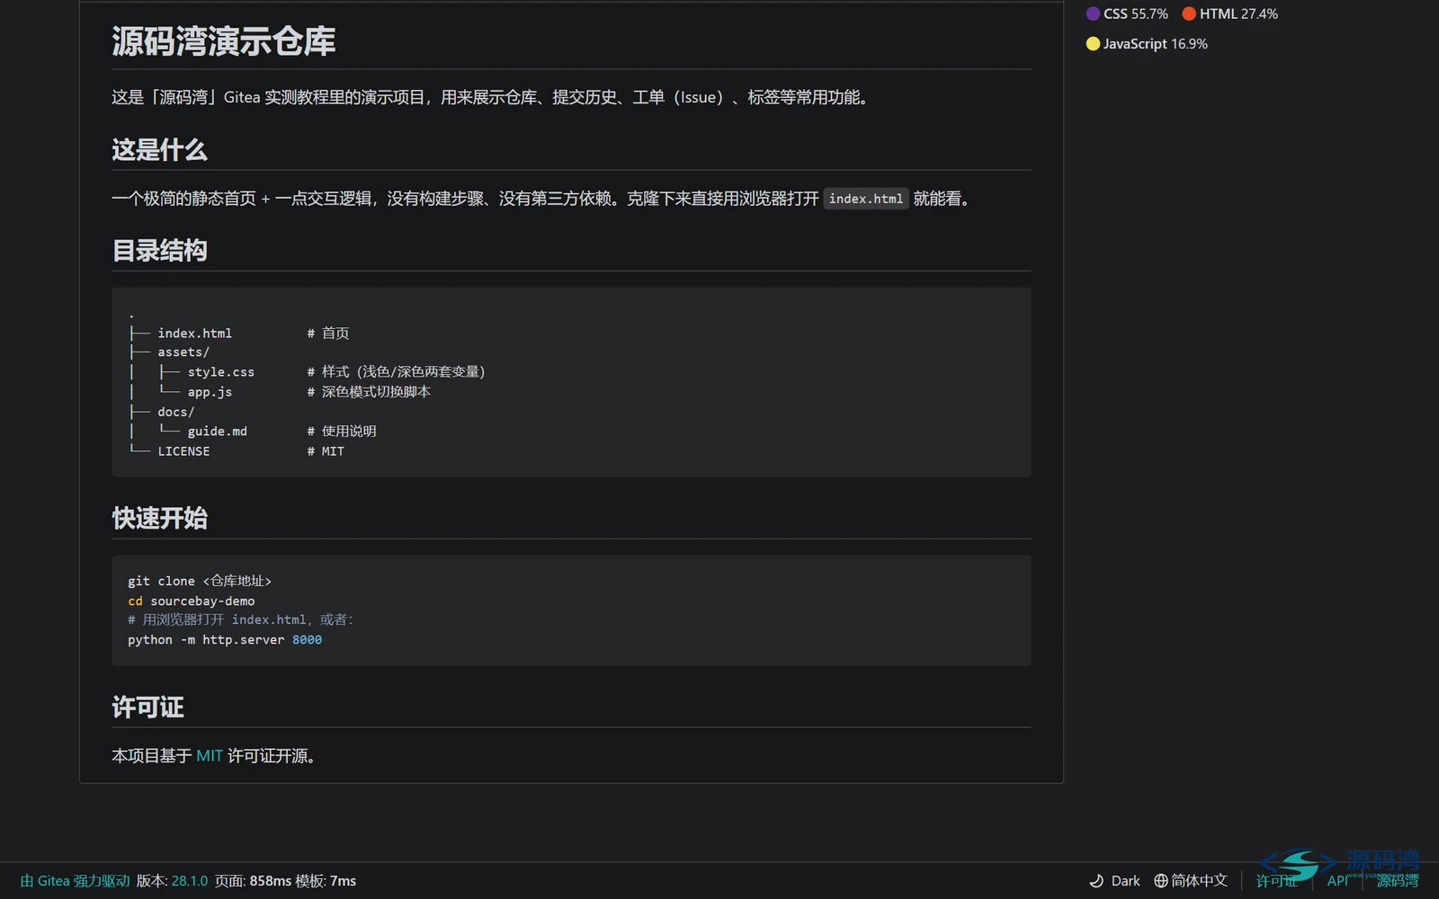Click the git clone command line
This screenshot has width=1439, height=899.
tap(200, 581)
